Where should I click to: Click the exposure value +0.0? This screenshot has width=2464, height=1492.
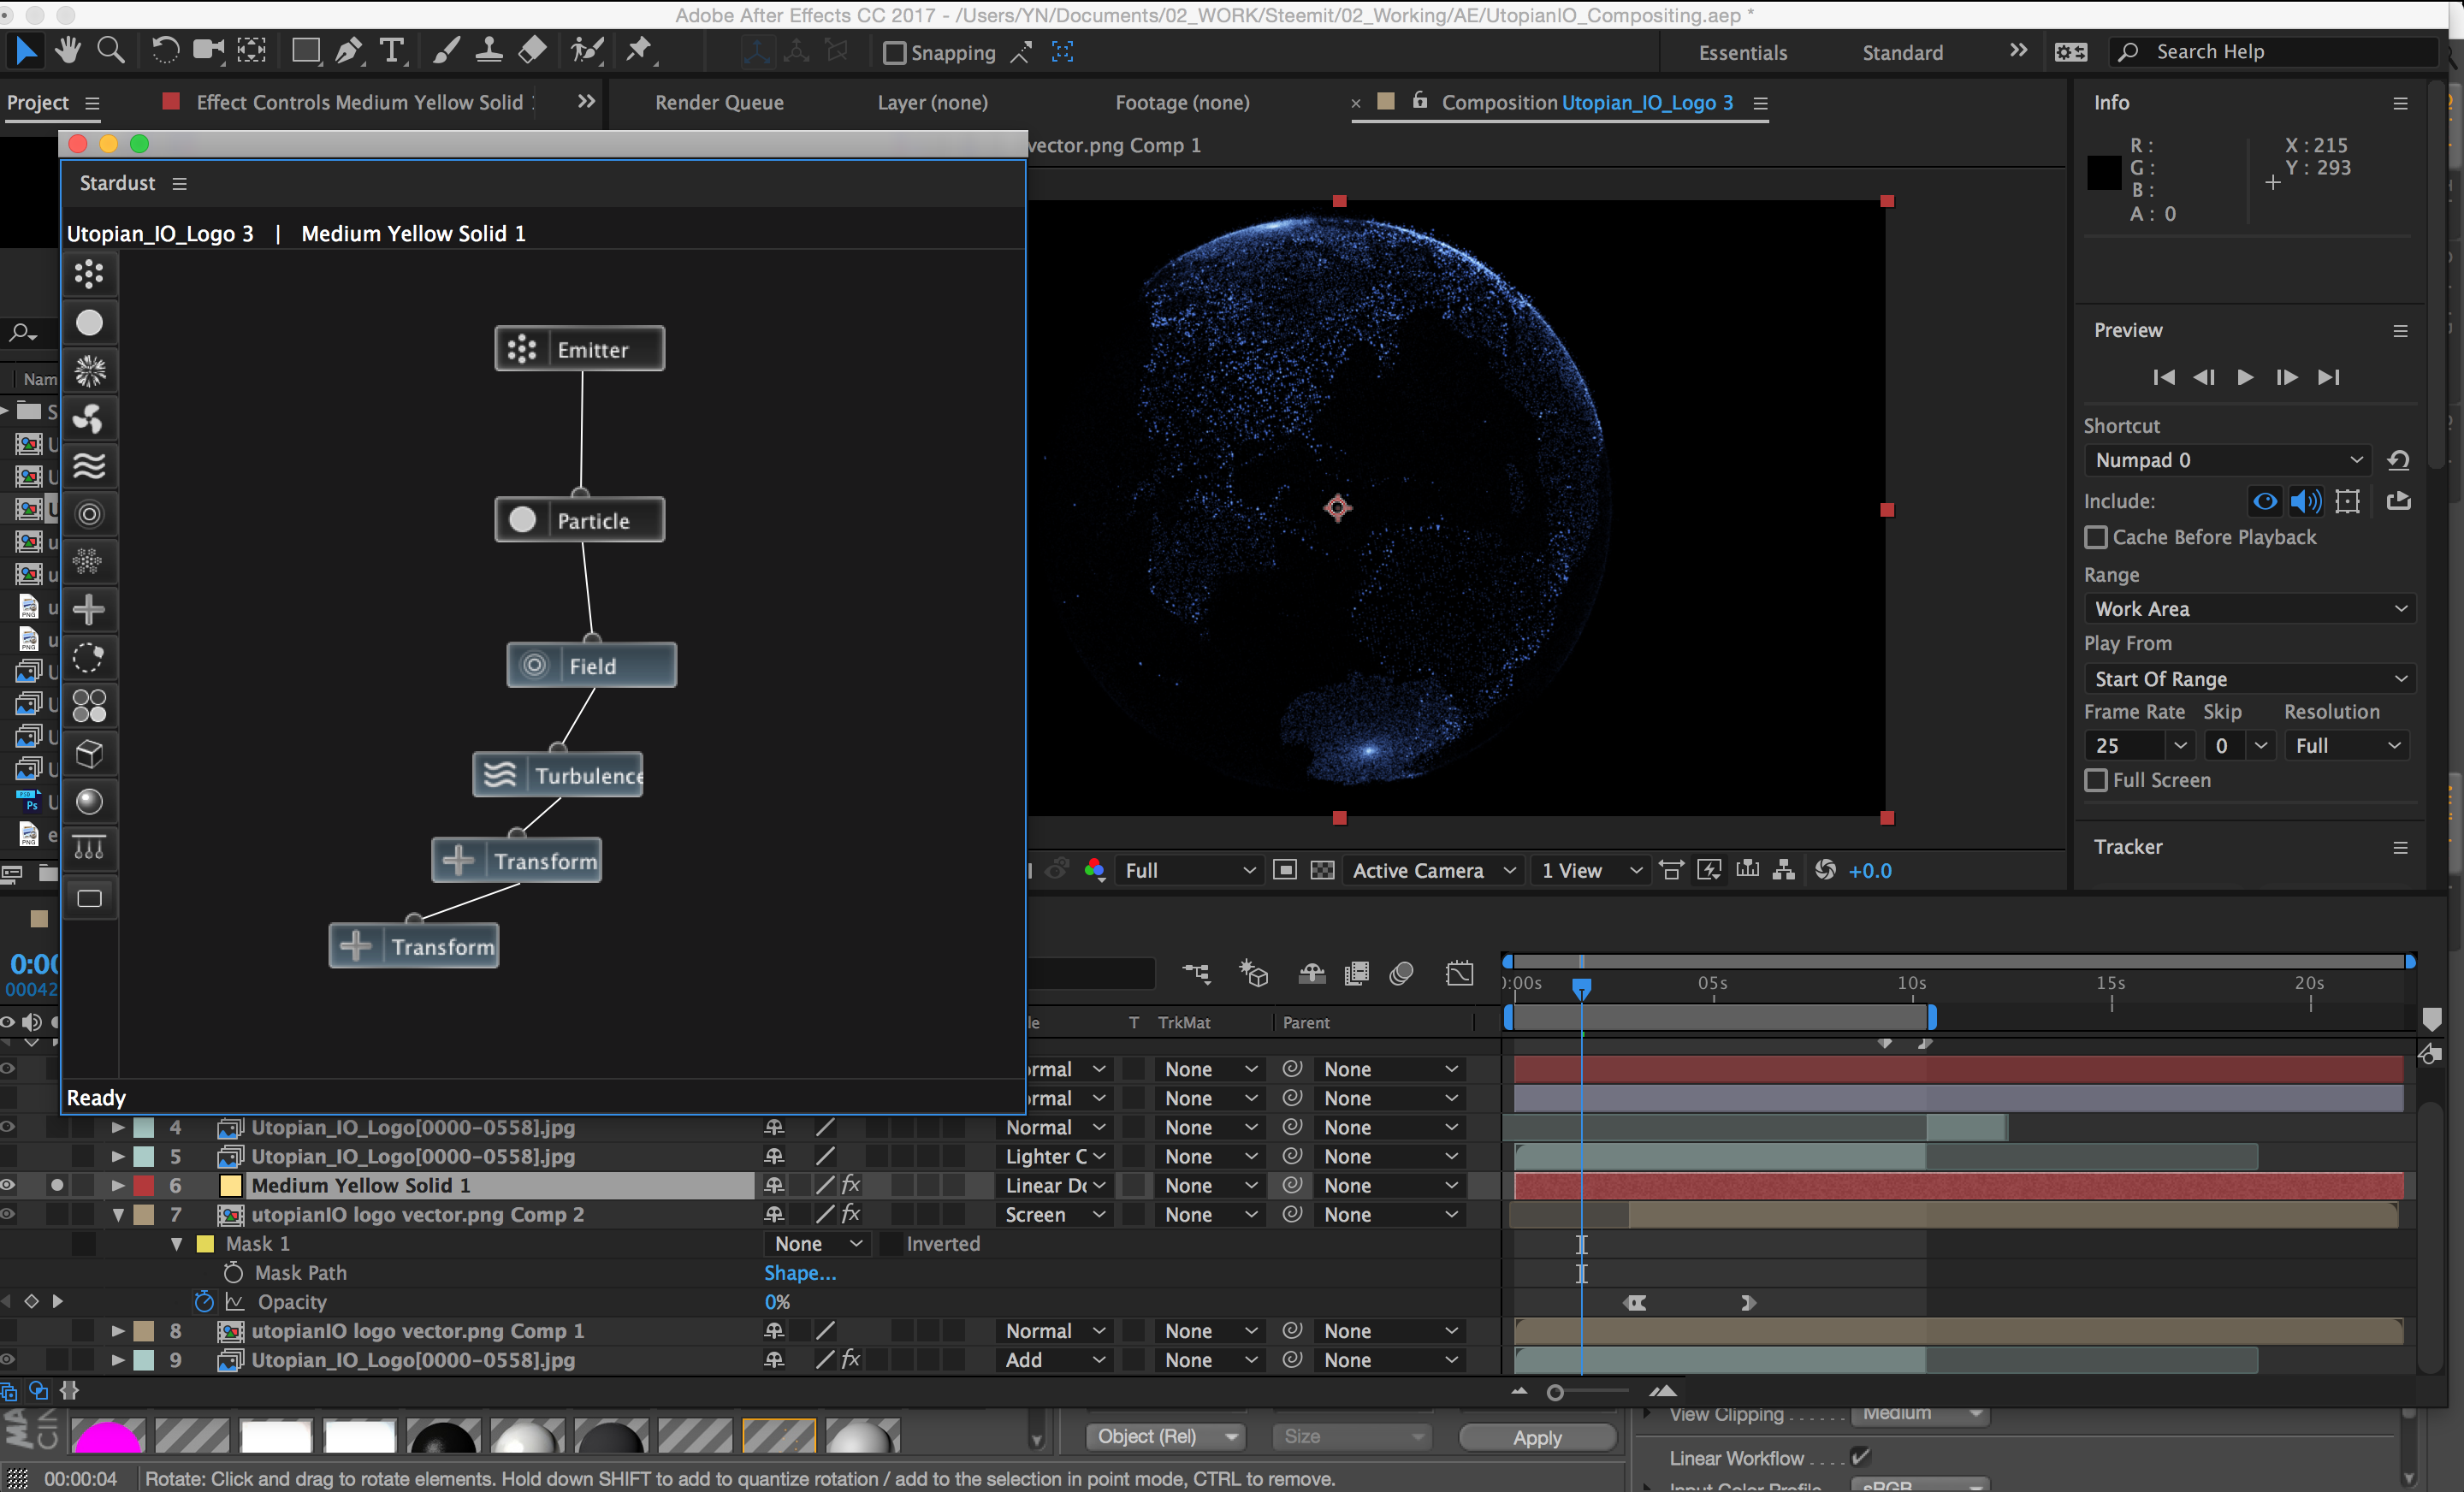pyautogui.click(x=1869, y=870)
